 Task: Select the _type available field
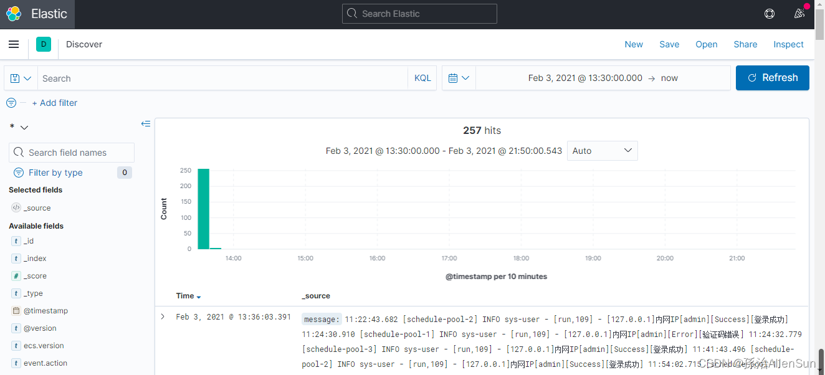point(33,293)
